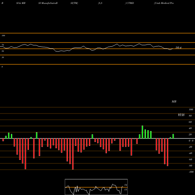Click the -100 label on MR scale
Image resolution: width=195 pixels, height=195 pixels.
click(191, 172)
